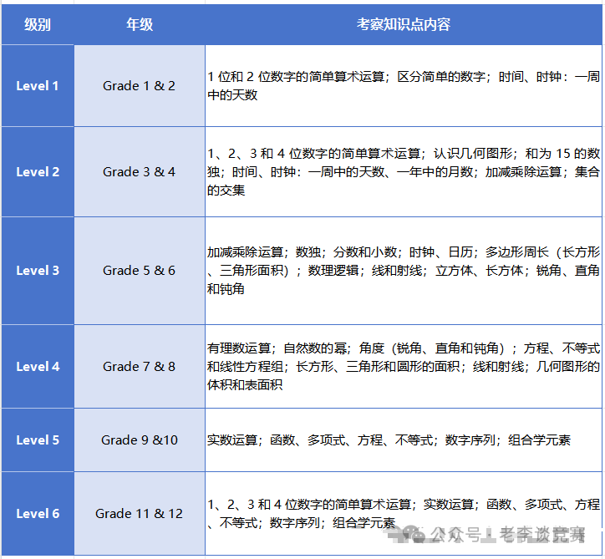
Task: Click the Grade 1 & 2 cell
Action: tap(140, 85)
